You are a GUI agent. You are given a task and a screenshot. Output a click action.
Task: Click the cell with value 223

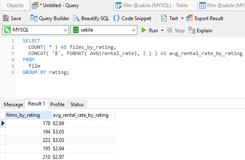coord(28,140)
